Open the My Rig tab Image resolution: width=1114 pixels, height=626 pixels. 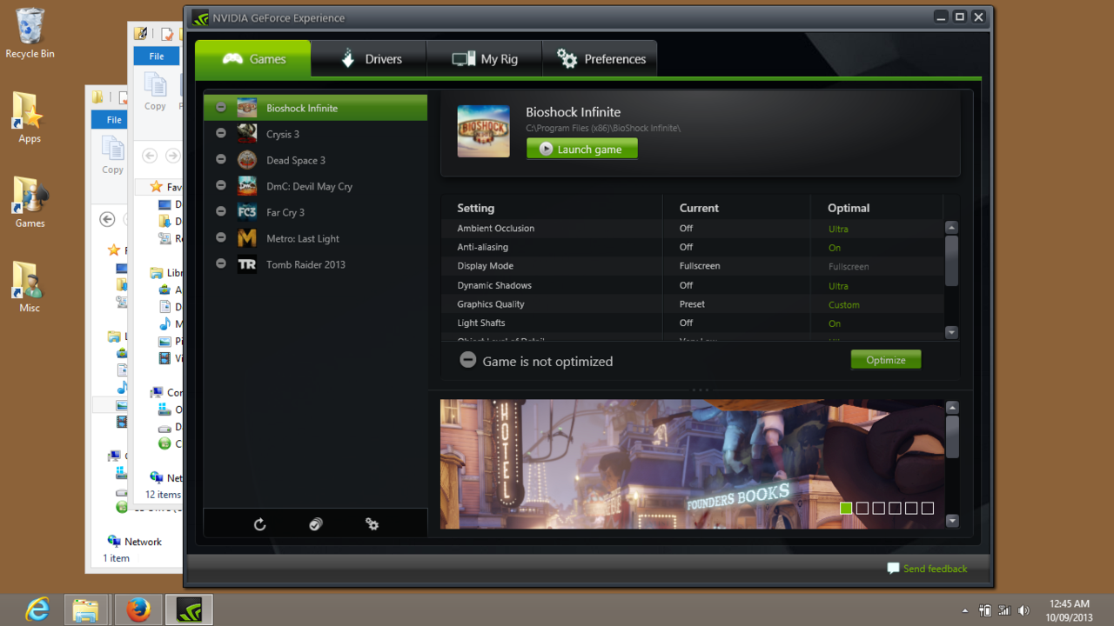pyautogui.click(x=484, y=59)
